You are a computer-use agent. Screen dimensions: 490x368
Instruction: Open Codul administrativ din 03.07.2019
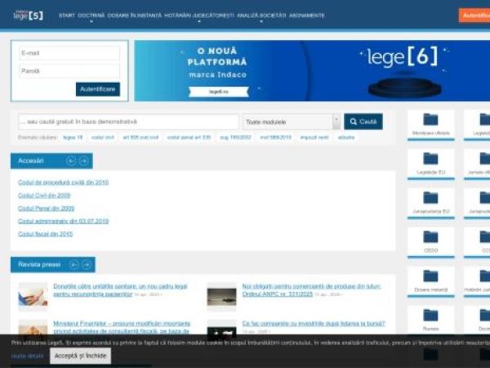pos(63,221)
